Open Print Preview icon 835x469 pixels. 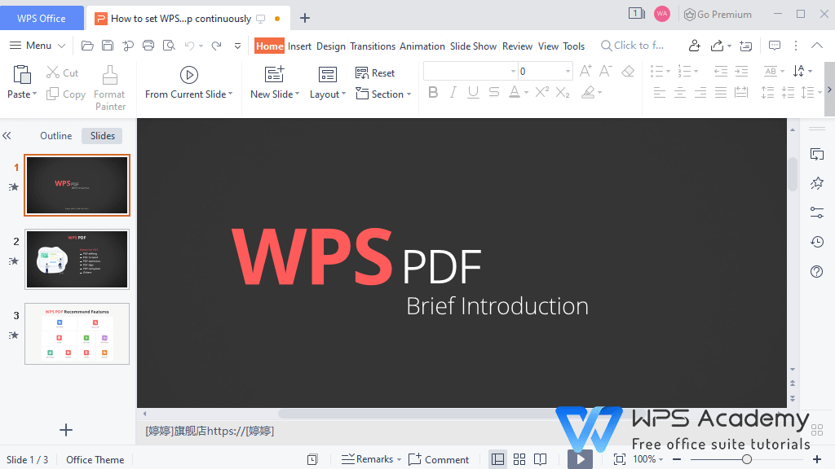pyautogui.click(x=169, y=46)
